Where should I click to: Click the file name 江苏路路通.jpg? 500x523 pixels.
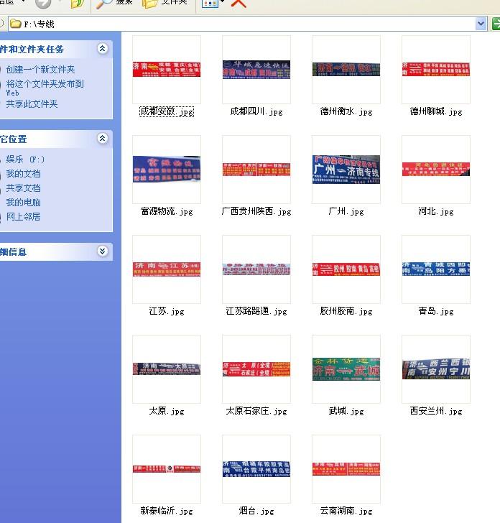[x=256, y=311]
